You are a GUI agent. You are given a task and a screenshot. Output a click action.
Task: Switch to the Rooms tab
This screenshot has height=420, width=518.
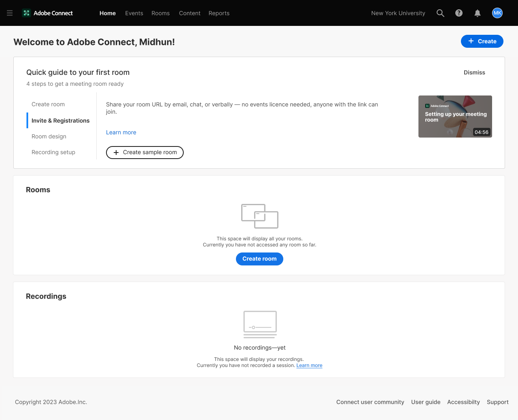click(161, 13)
